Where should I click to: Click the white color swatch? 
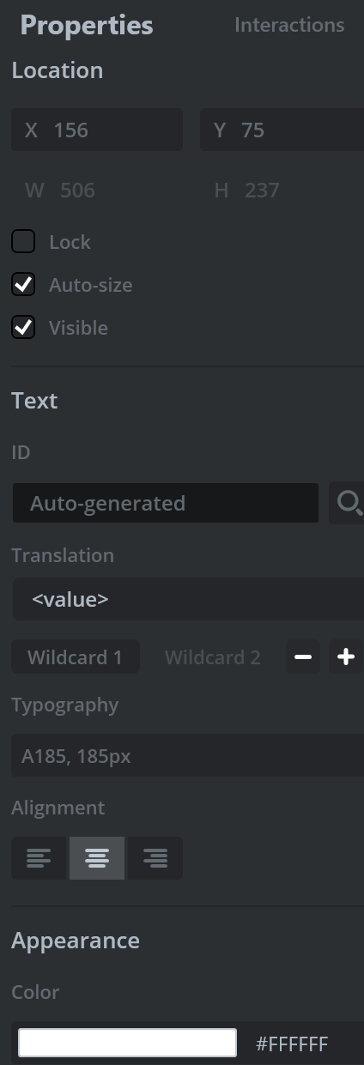pyautogui.click(x=127, y=1044)
